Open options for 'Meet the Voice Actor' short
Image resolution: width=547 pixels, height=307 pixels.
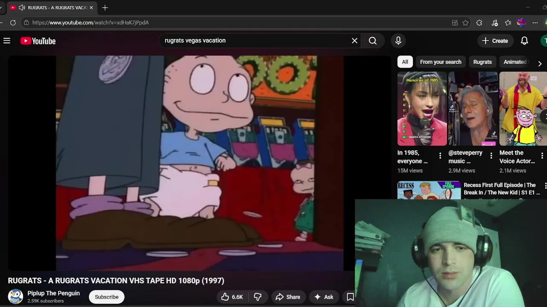542,156
